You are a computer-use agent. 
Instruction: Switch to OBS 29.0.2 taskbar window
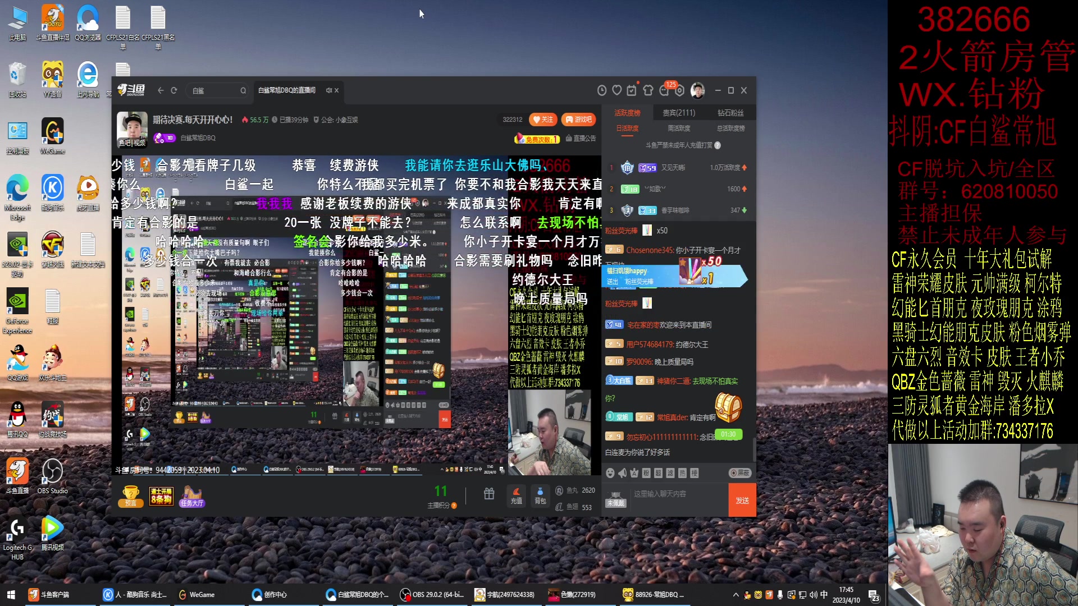(x=432, y=595)
